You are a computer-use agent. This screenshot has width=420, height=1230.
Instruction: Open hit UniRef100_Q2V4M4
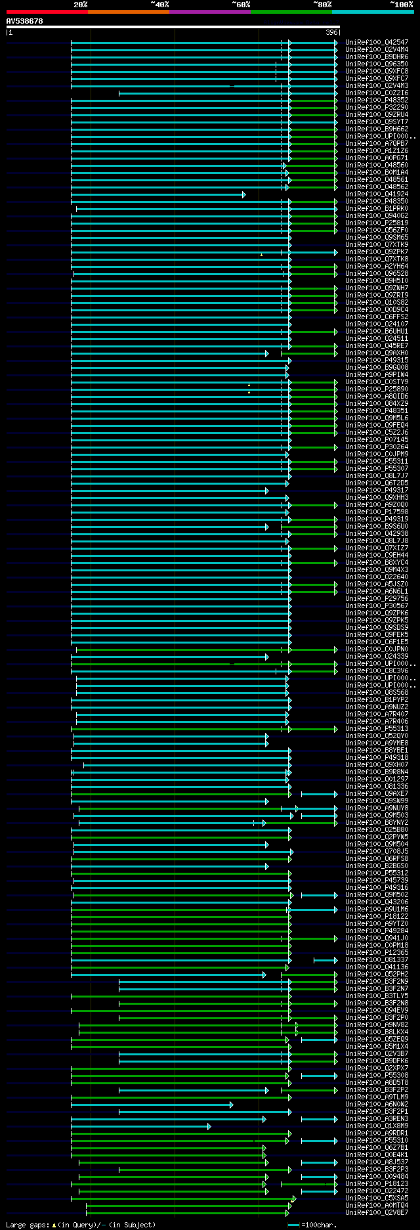377,49
